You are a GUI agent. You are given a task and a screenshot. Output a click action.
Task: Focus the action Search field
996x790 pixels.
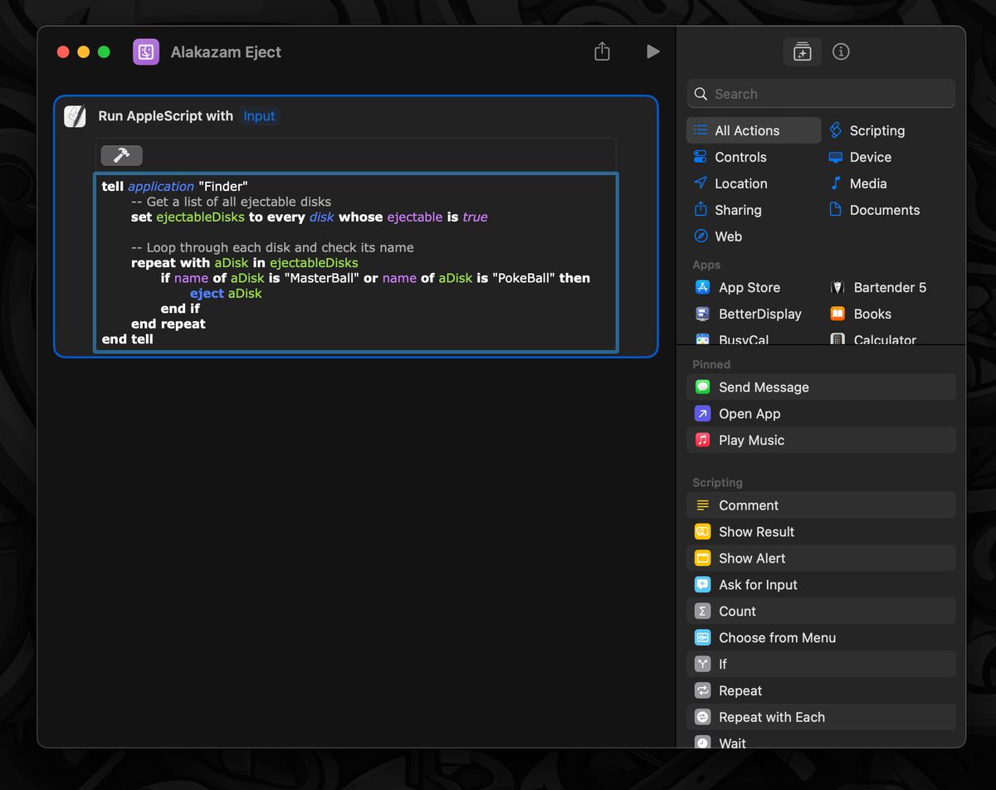pos(821,94)
